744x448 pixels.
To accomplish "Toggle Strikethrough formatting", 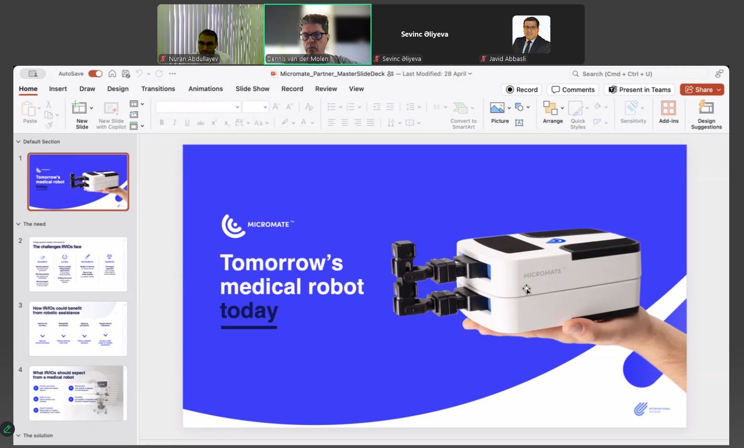I will click(x=200, y=123).
